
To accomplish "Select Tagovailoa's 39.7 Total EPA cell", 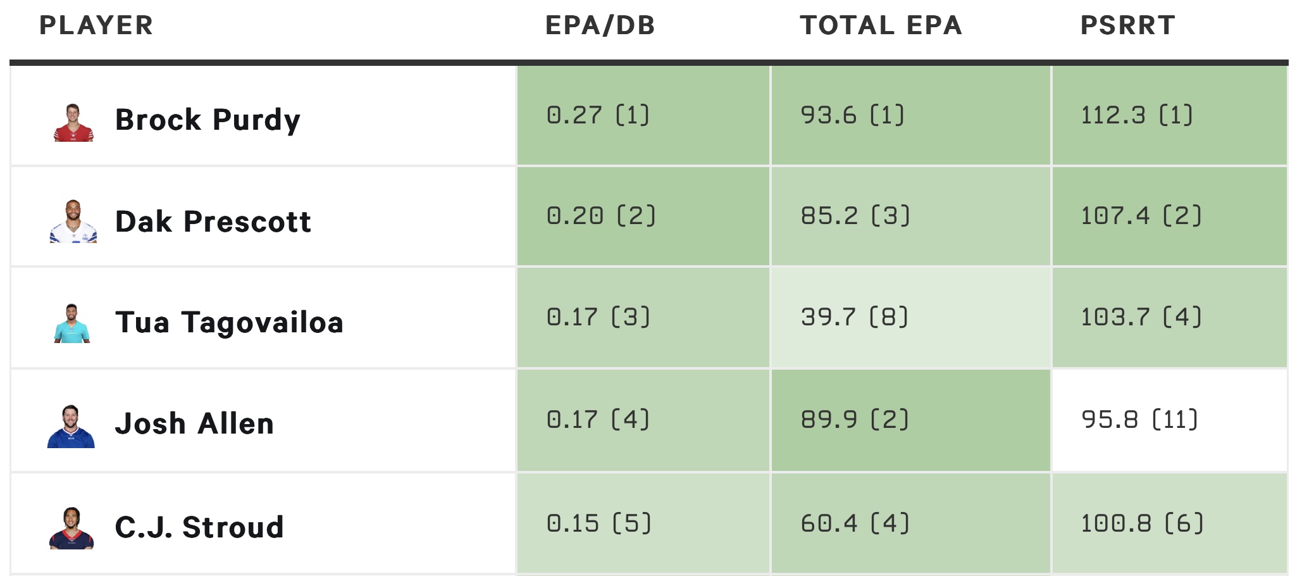I will 911,317.
